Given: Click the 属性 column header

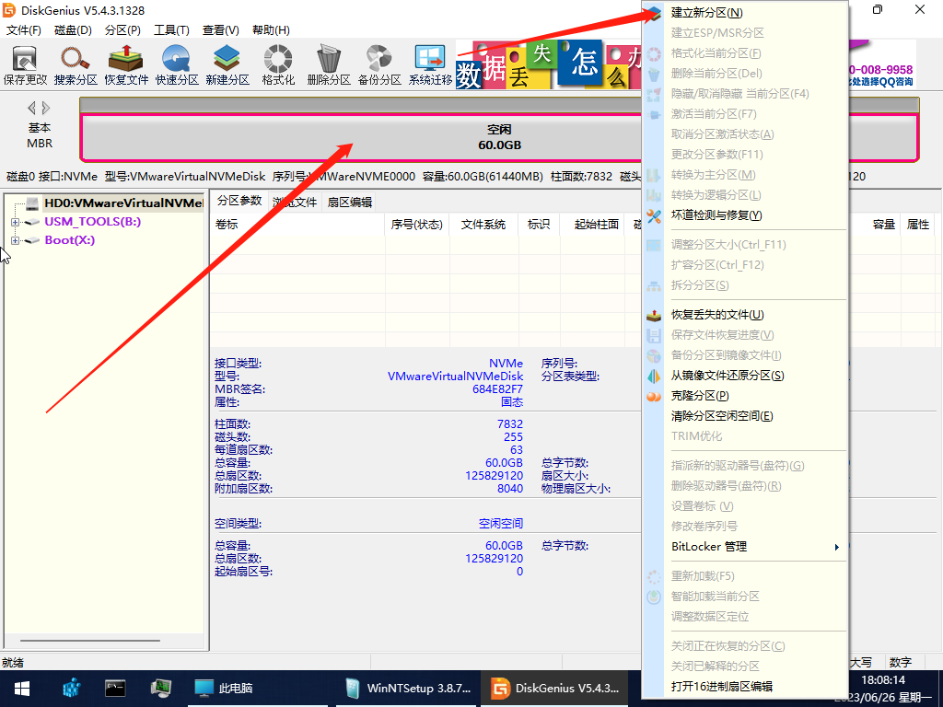Looking at the screenshot, I should pos(918,225).
